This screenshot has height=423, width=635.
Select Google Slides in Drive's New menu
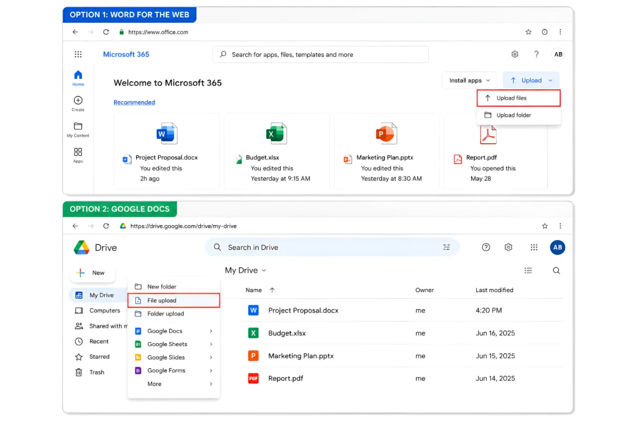click(x=174, y=357)
